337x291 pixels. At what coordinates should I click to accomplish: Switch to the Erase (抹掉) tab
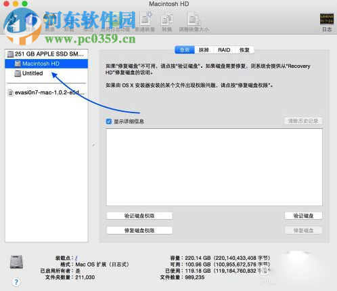204,50
